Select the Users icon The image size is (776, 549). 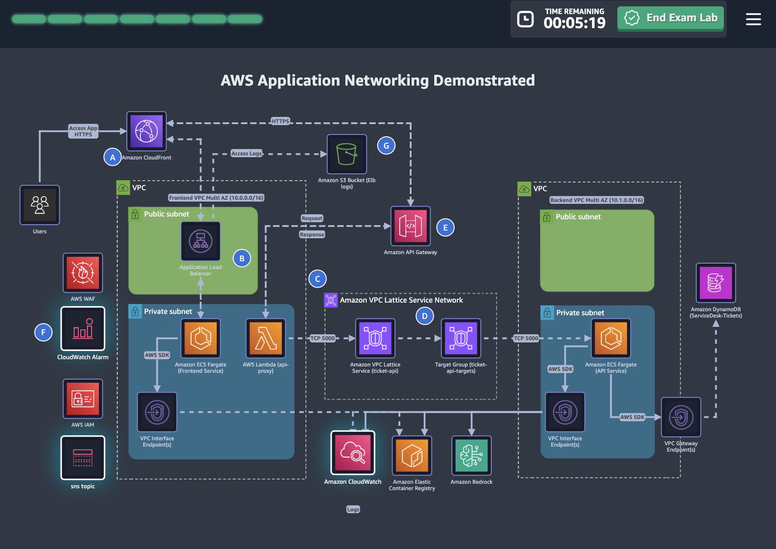[40, 205]
